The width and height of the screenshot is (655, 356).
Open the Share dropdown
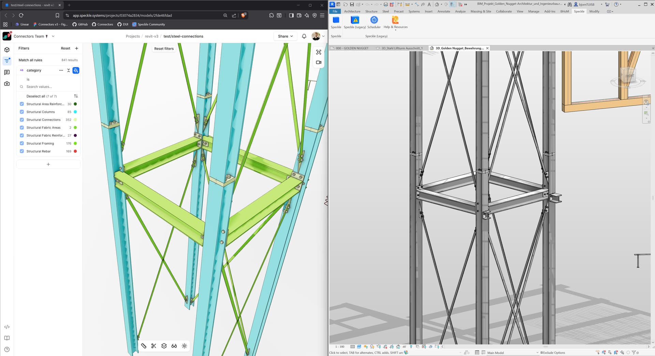(x=285, y=36)
